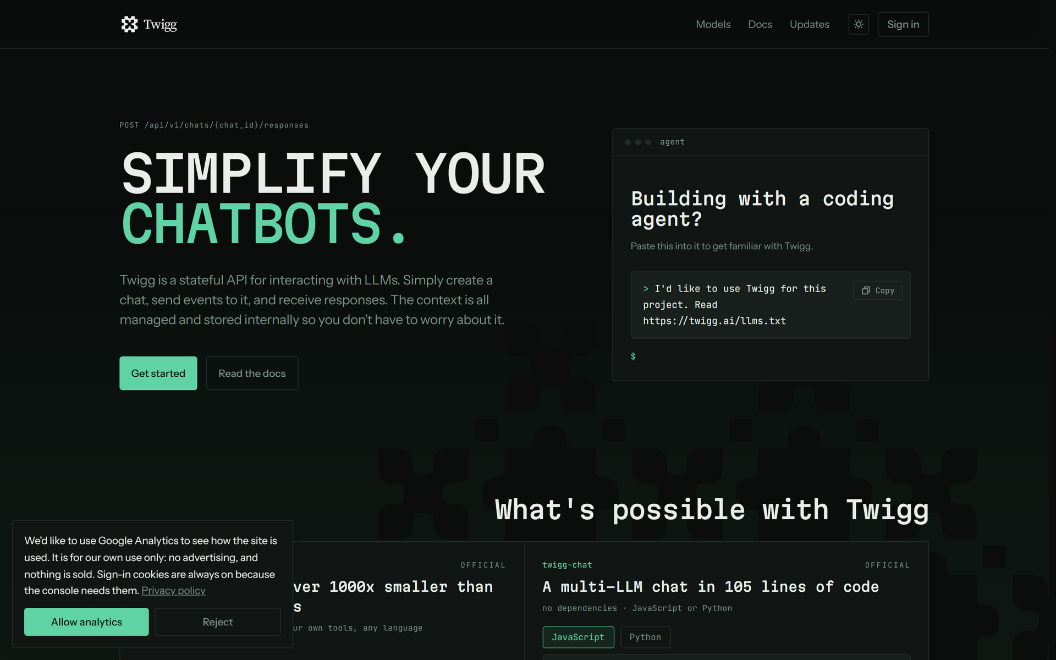Click the twigg-chat project label

pyautogui.click(x=567, y=565)
